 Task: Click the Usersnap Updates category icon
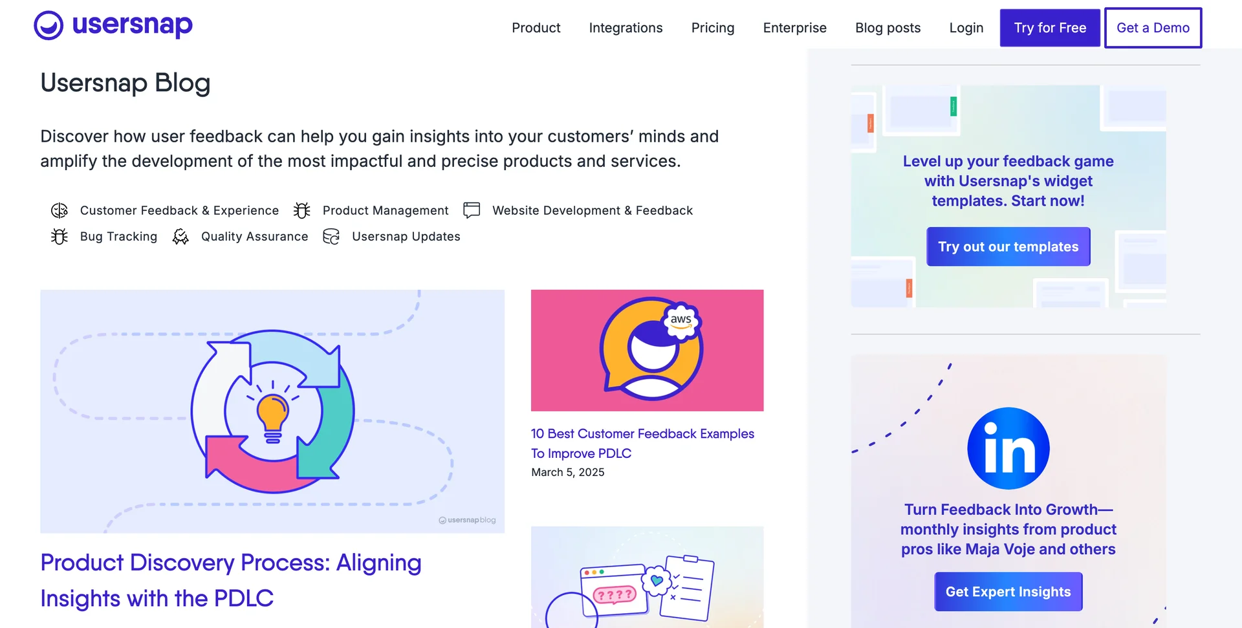click(x=331, y=237)
